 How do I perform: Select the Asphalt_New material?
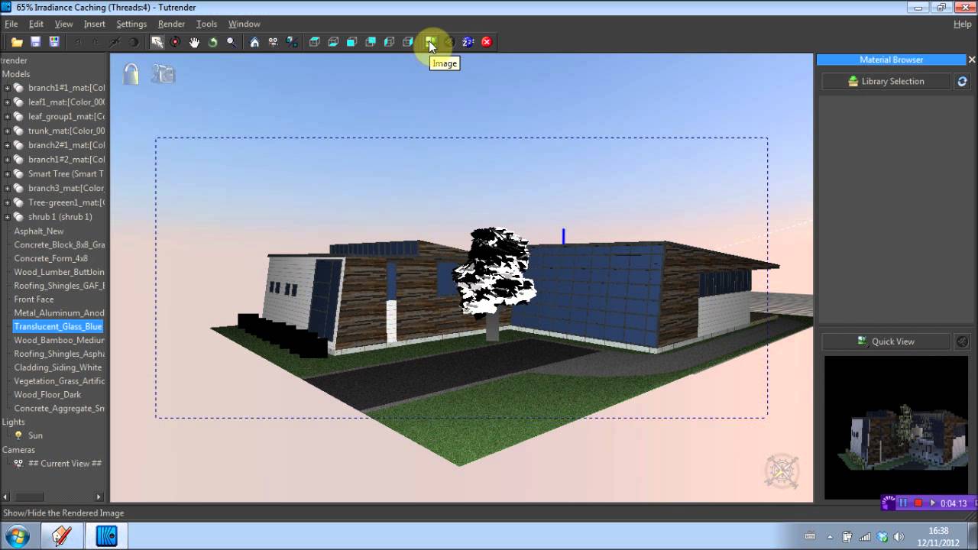pyautogui.click(x=39, y=231)
